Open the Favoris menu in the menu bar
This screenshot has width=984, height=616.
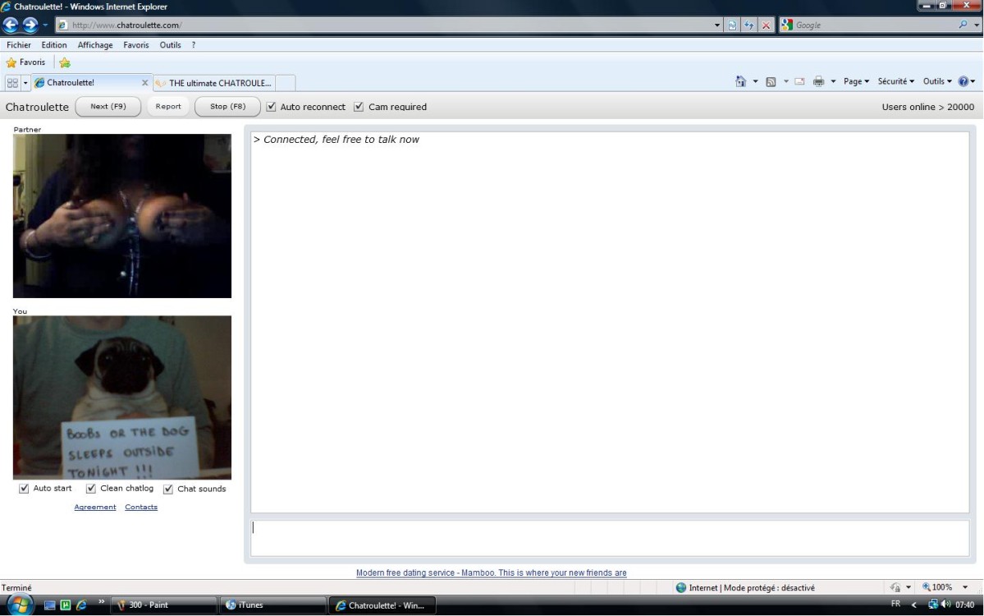coord(136,45)
